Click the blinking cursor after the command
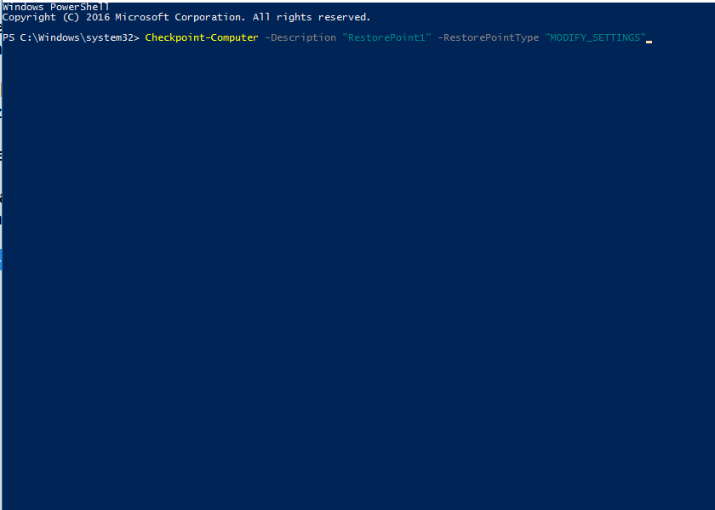The image size is (715, 510). [649, 40]
